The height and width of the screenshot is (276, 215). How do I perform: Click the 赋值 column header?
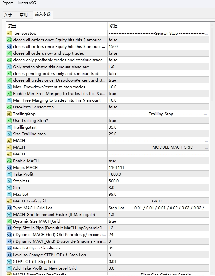point(158,26)
